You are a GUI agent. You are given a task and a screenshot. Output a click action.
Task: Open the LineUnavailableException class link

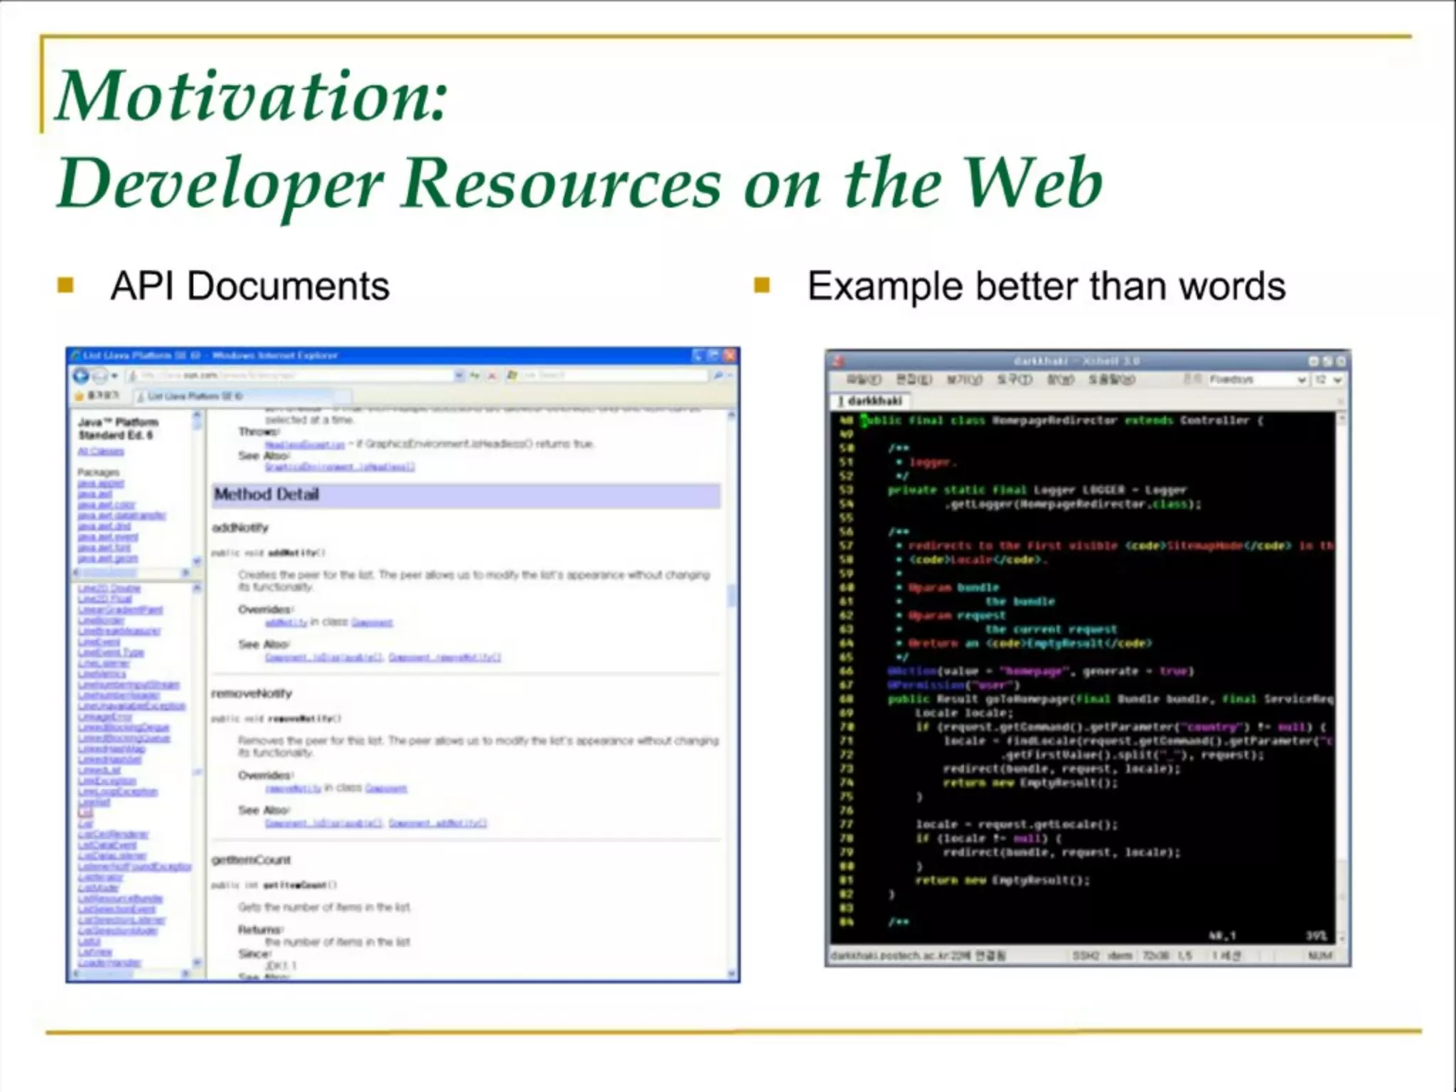click(x=132, y=706)
